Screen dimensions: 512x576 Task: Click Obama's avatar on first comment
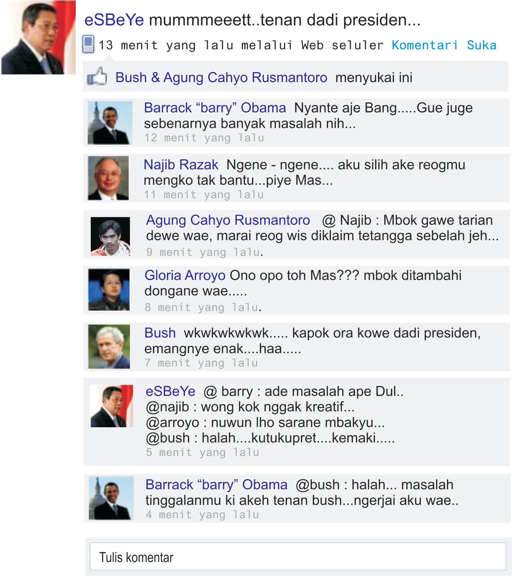pos(110,123)
